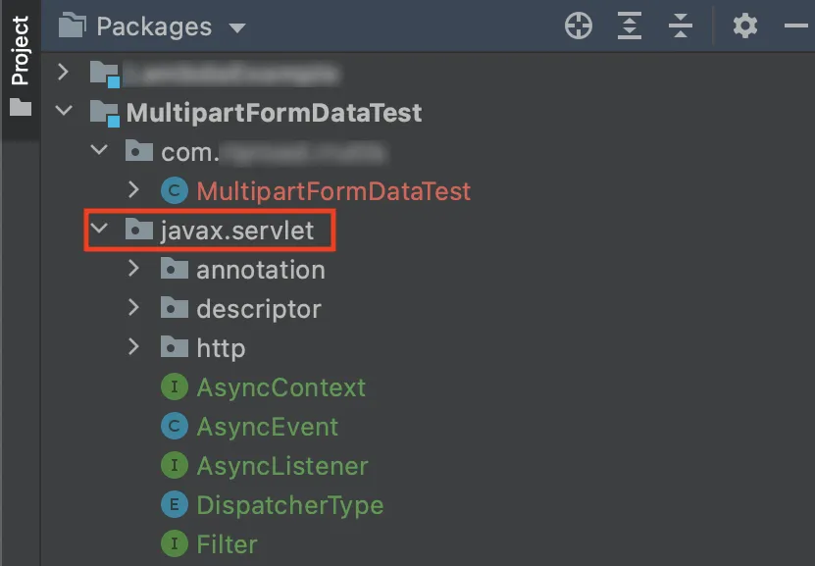Click the Expand All toolbar icon

(630, 26)
